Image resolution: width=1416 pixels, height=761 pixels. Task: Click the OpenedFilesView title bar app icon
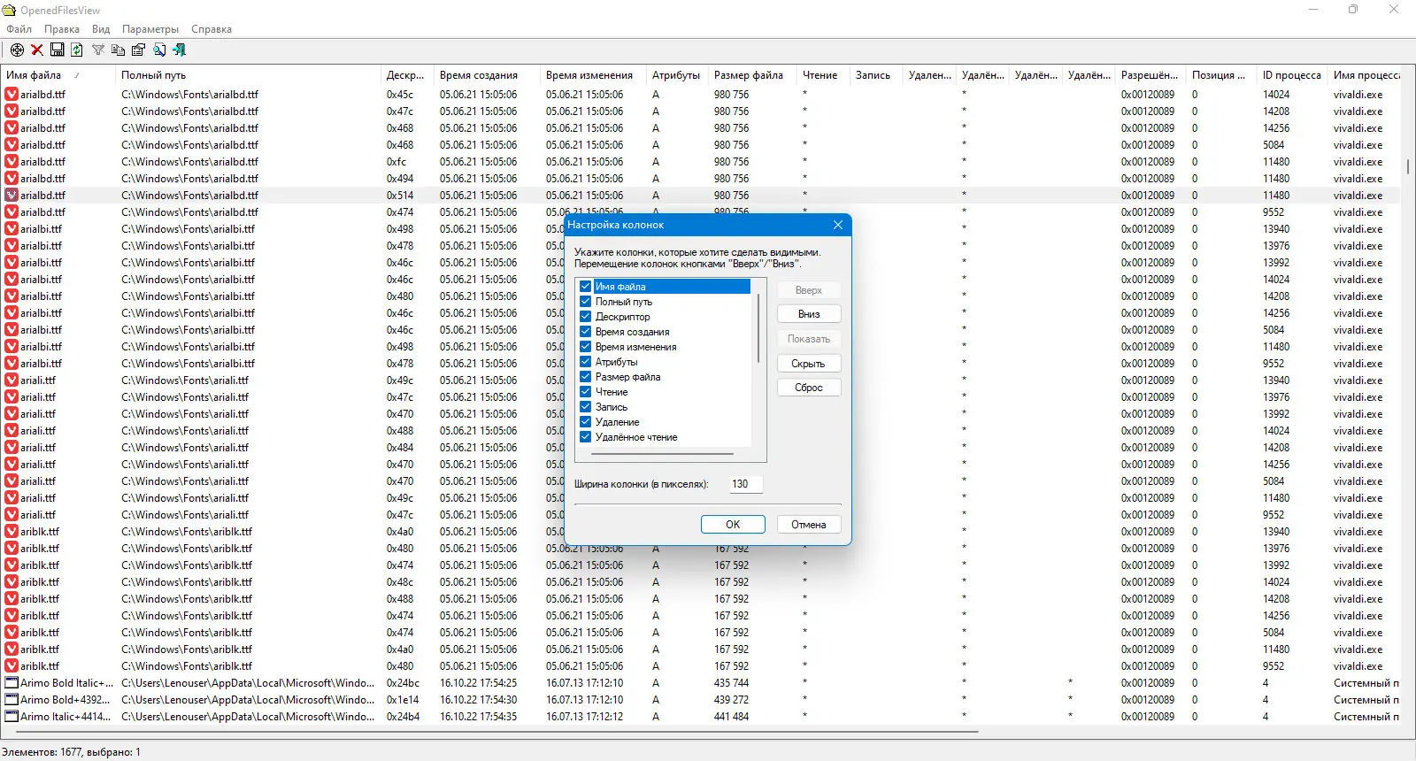[10, 10]
